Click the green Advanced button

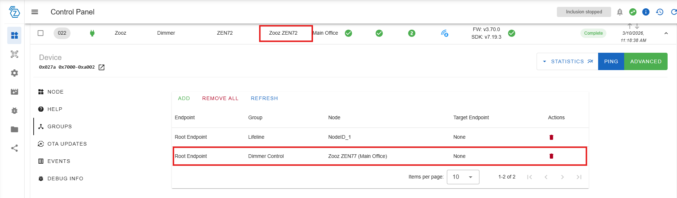[x=646, y=61]
